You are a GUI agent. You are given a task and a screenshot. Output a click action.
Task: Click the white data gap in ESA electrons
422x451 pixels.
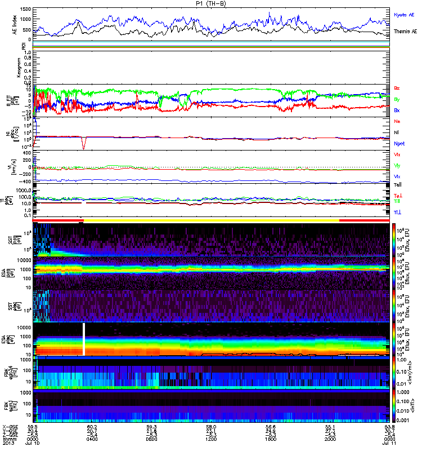[84, 339]
